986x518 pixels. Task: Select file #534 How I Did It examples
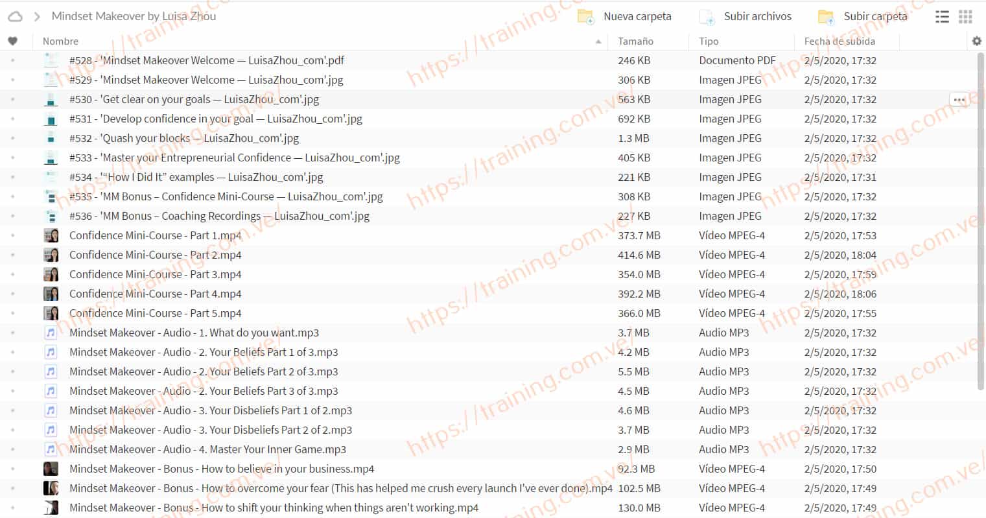point(196,177)
